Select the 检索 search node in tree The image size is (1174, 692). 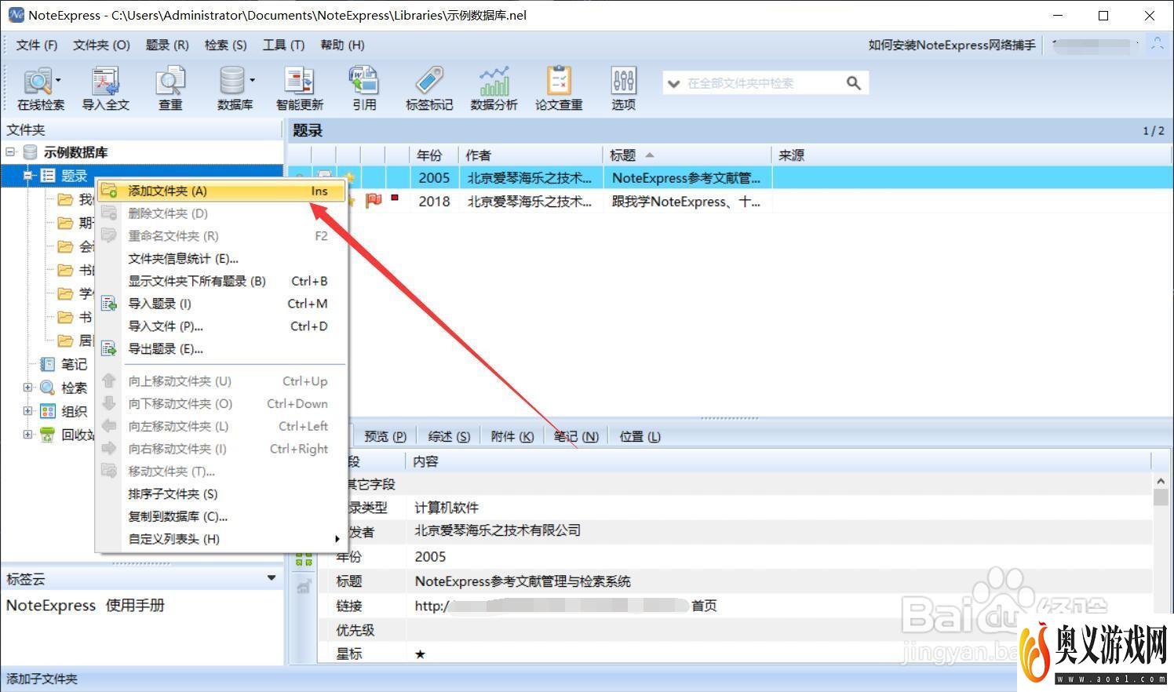(75, 388)
